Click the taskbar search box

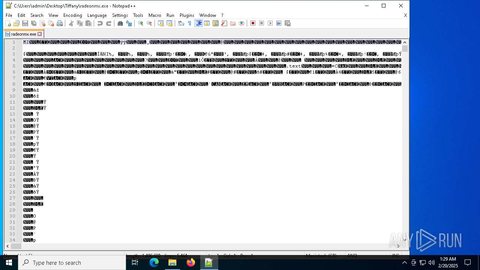click(72, 262)
